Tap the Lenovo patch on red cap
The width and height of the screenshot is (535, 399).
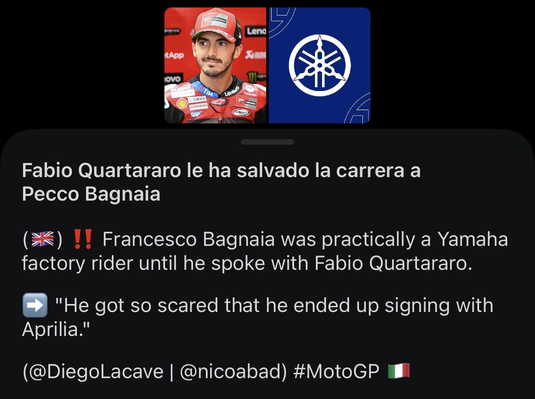219,20
